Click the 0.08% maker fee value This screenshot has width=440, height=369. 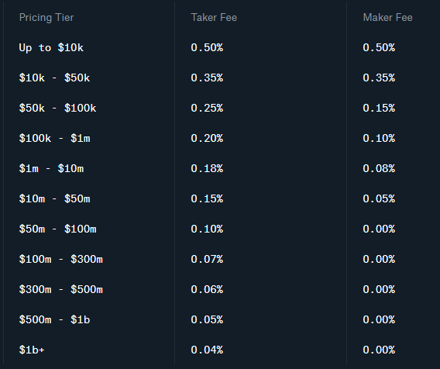point(379,168)
